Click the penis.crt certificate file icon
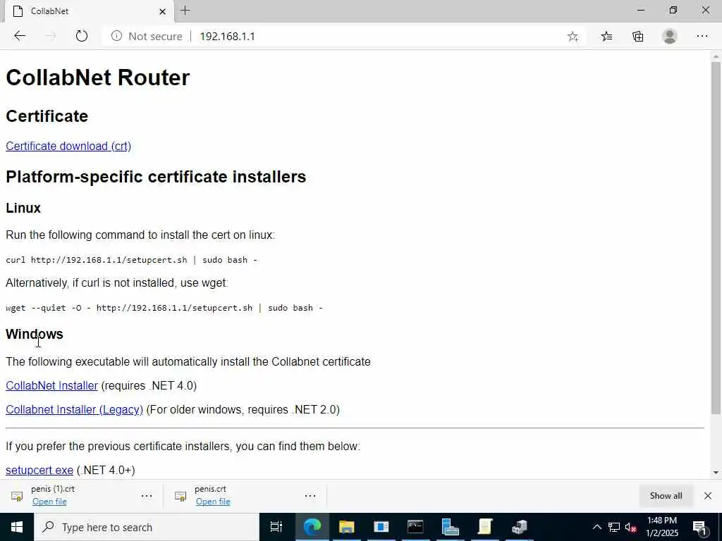This screenshot has height=541, width=722. (180, 496)
